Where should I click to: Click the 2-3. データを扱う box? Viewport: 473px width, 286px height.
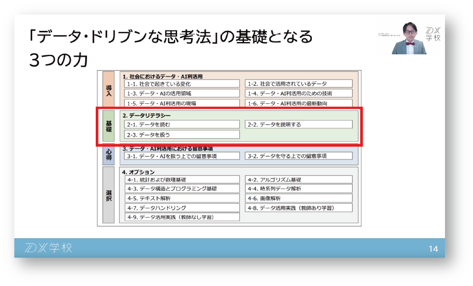pyautogui.click(x=182, y=135)
